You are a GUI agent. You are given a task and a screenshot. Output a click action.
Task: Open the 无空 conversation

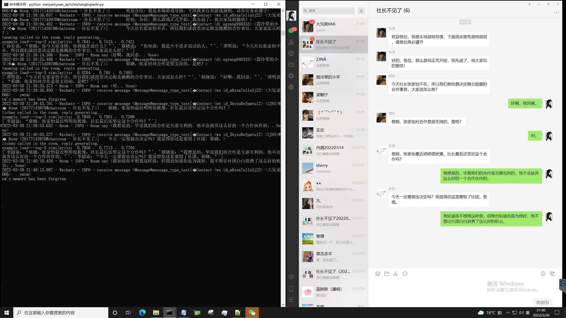tap(333, 133)
